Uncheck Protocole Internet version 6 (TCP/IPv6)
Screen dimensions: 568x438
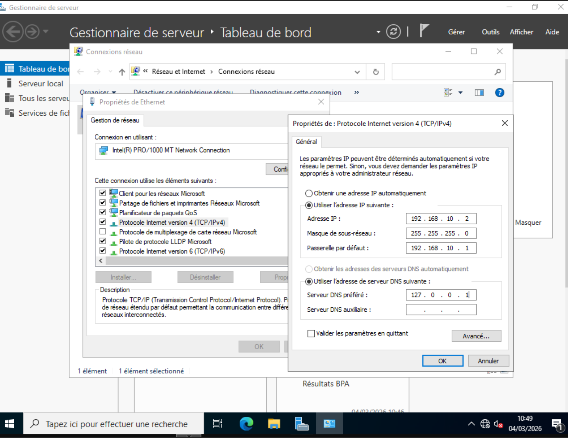[x=103, y=251]
